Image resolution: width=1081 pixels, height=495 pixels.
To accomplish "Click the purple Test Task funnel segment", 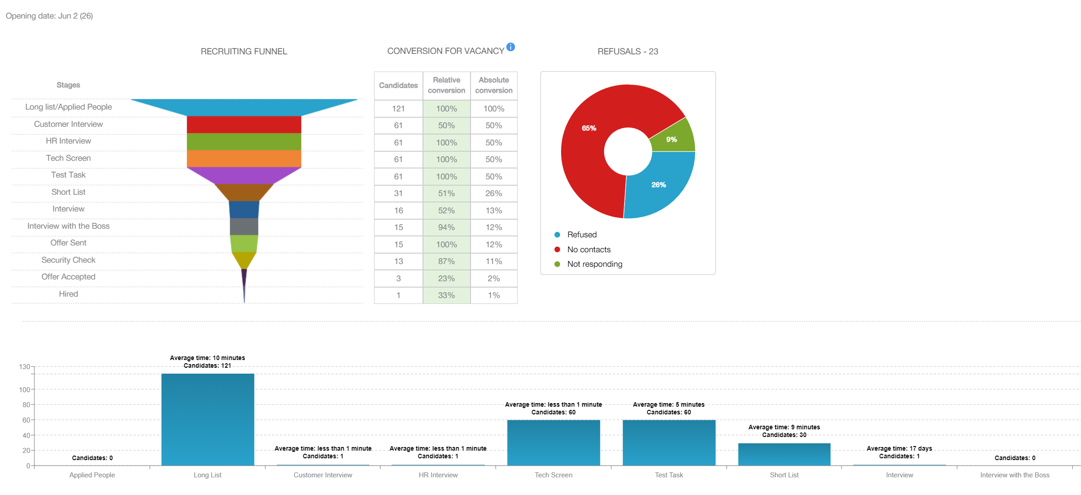I will point(244,175).
